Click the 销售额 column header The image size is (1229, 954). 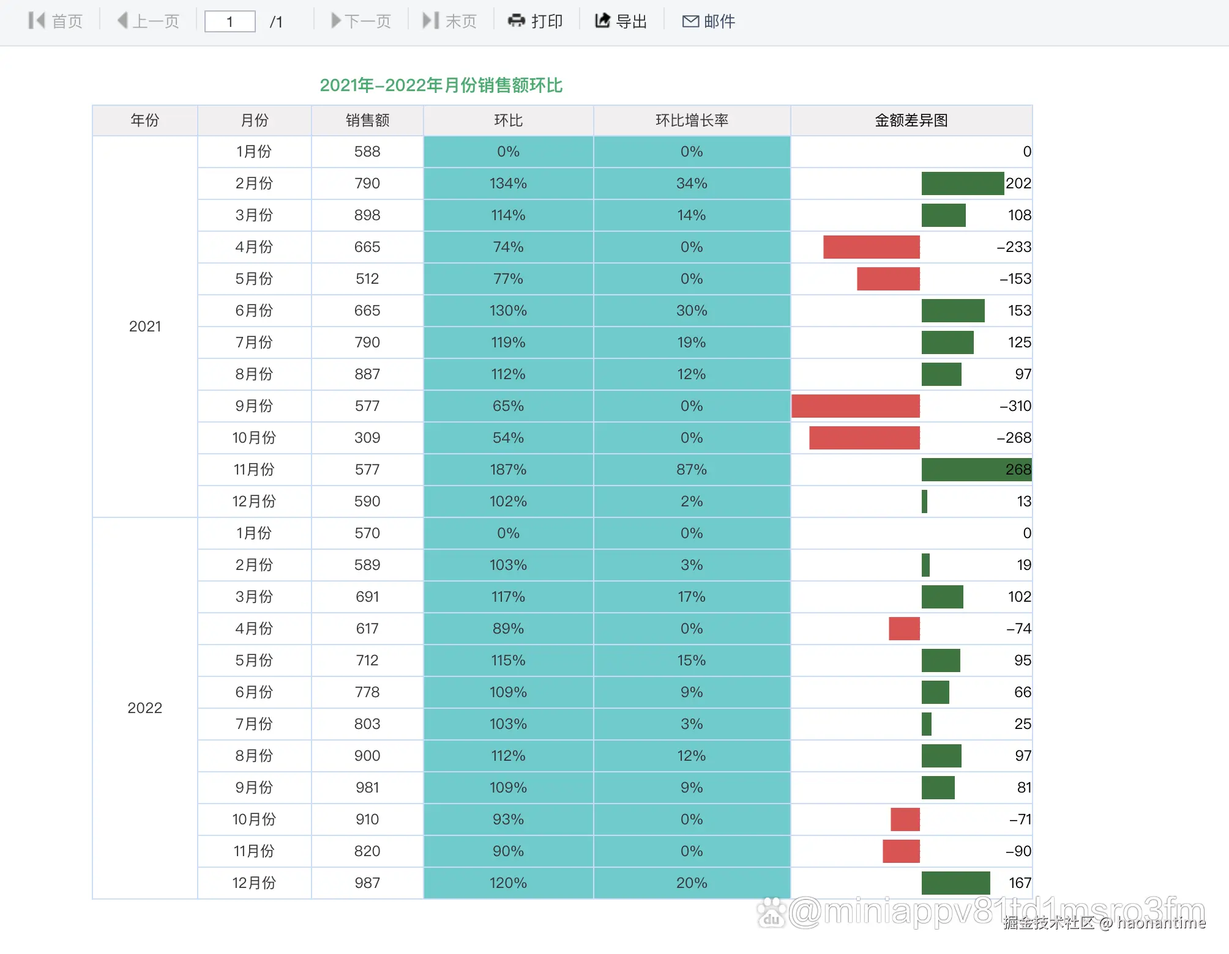pyautogui.click(x=367, y=120)
